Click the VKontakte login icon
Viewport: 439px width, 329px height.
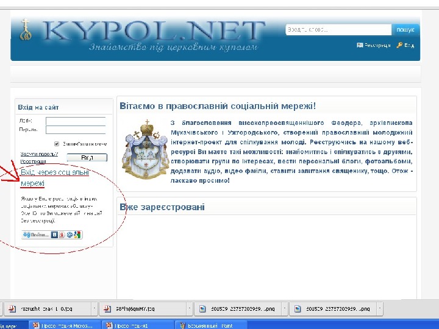(x=55, y=235)
